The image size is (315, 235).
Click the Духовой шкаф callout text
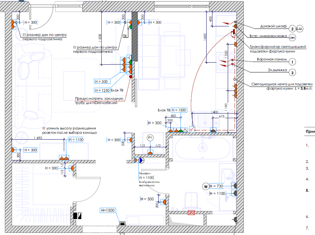(x=273, y=26)
